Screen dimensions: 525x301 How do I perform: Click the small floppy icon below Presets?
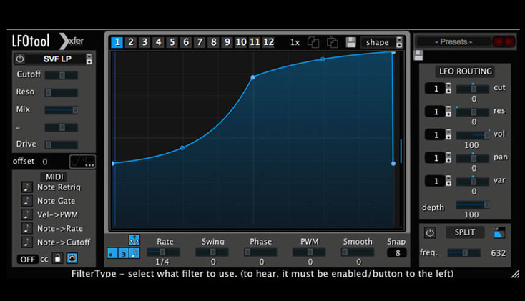click(418, 55)
